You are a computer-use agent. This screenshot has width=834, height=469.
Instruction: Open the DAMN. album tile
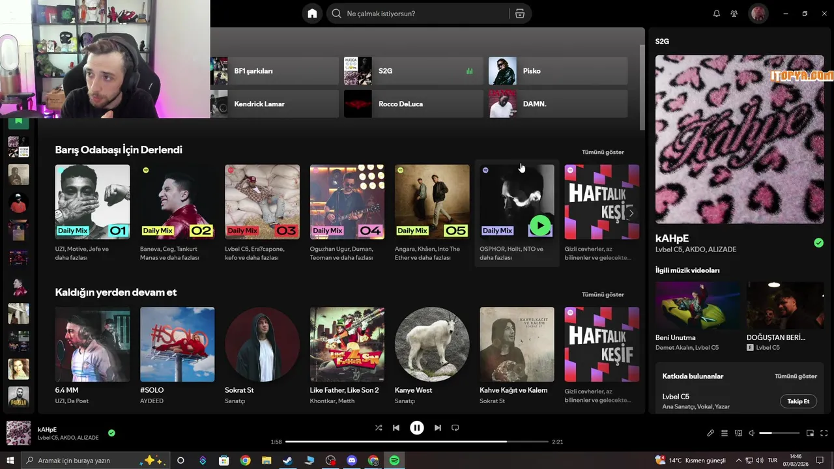pos(558,104)
